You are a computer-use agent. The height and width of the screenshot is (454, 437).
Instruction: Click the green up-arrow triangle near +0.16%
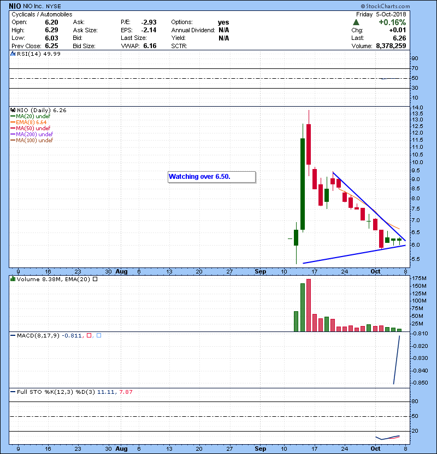[x=356, y=22]
